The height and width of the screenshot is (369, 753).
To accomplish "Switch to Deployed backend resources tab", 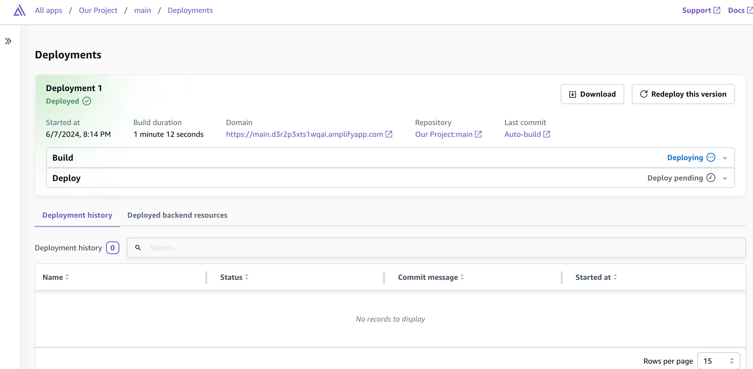I will [177, 215].
